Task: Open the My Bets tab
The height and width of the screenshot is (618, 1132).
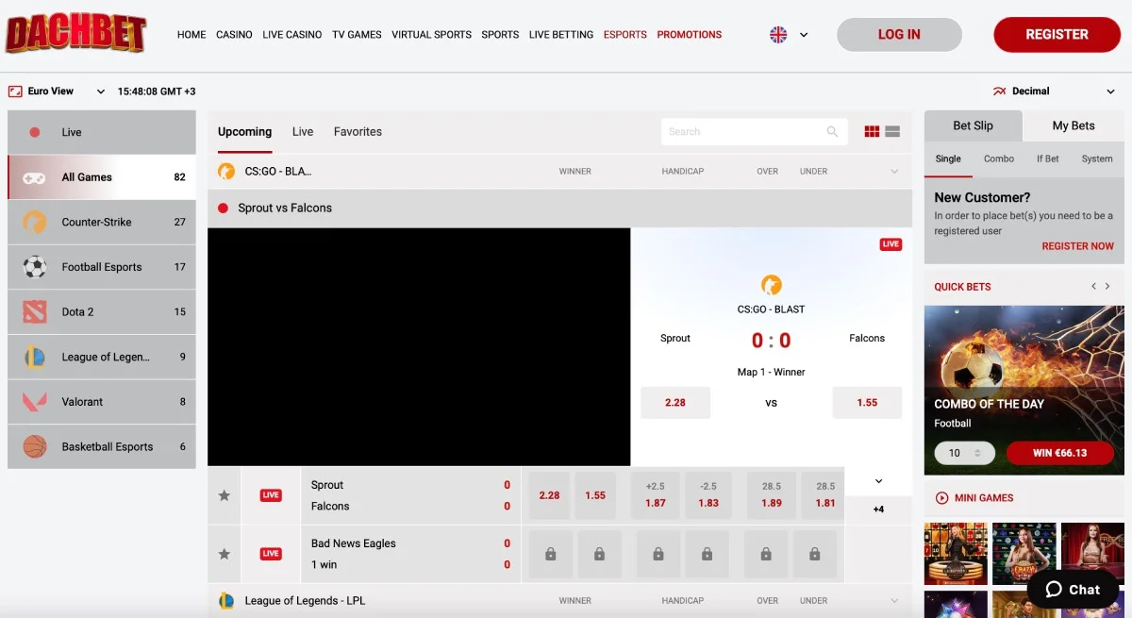Action: (1074, 125)
